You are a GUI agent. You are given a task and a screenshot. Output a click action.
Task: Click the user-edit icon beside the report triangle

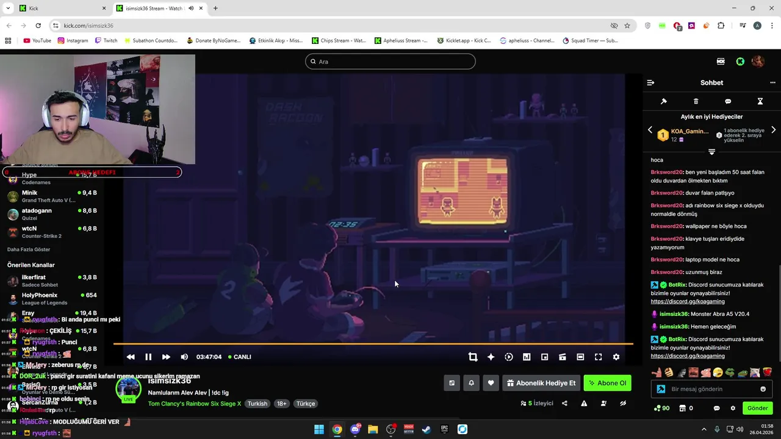603,403
